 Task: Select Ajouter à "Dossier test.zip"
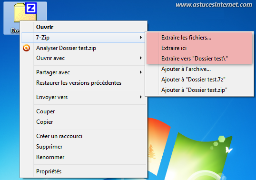(199, 90)
